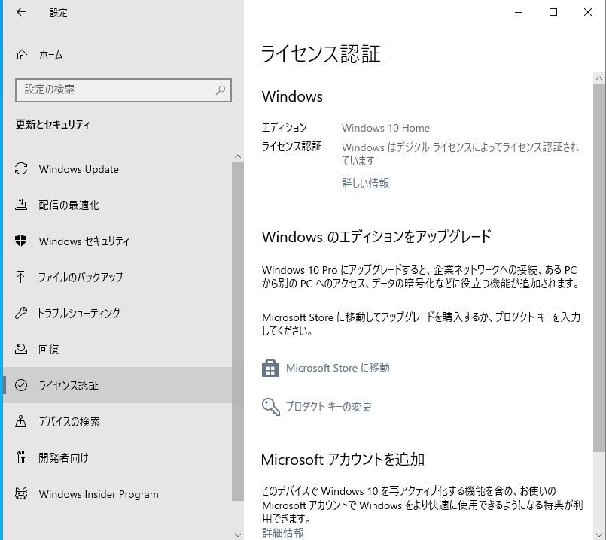Select ファイルのバックアップ in the sidebar

(x=117, y=277)
